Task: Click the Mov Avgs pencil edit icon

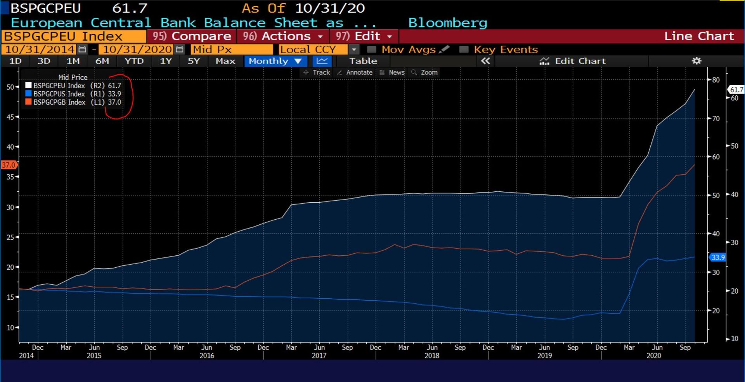Action: [445, 49]
